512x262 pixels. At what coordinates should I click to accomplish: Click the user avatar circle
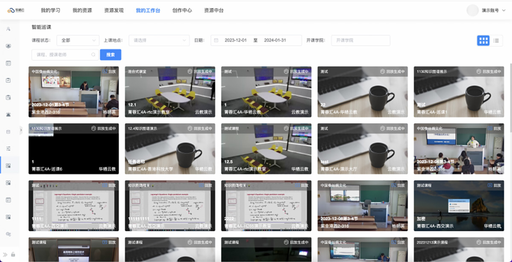coord(472,10)
